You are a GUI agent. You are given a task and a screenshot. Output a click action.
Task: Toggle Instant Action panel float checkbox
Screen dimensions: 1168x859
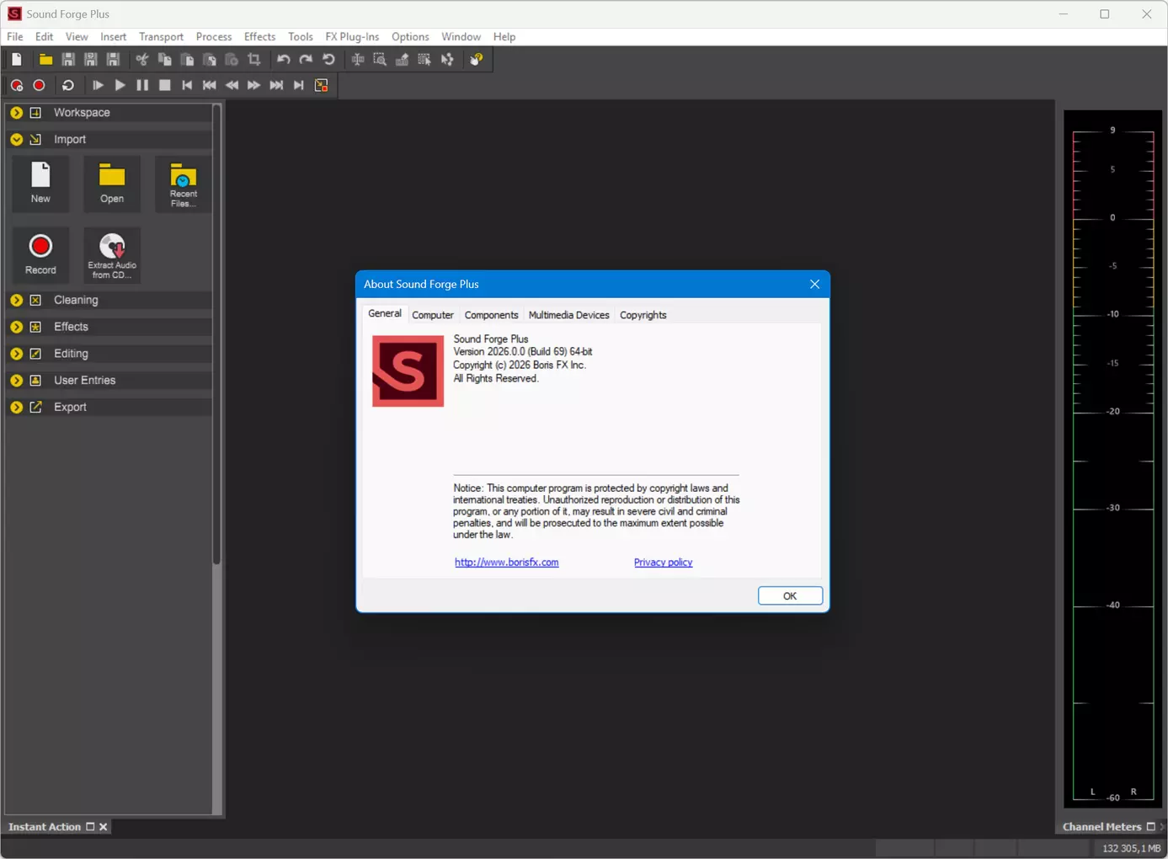click(x=90, y=827)
